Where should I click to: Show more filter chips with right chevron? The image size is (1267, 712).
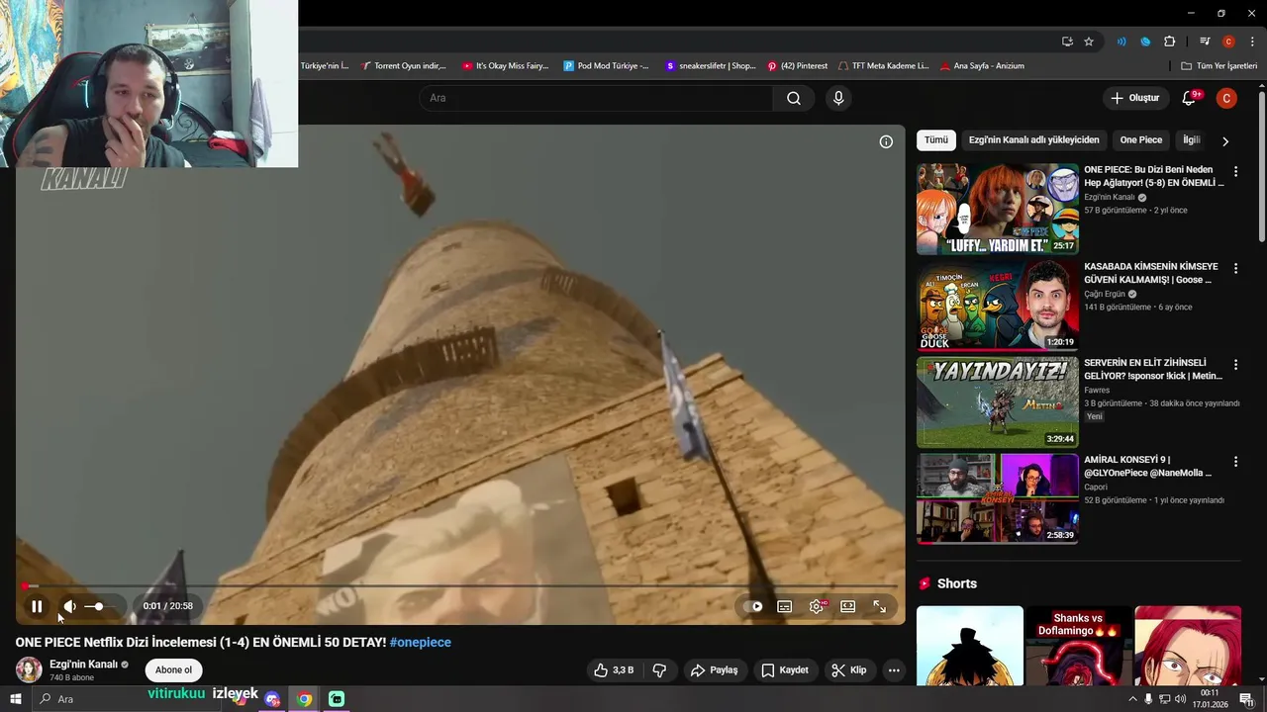(x=1225, y=141)
